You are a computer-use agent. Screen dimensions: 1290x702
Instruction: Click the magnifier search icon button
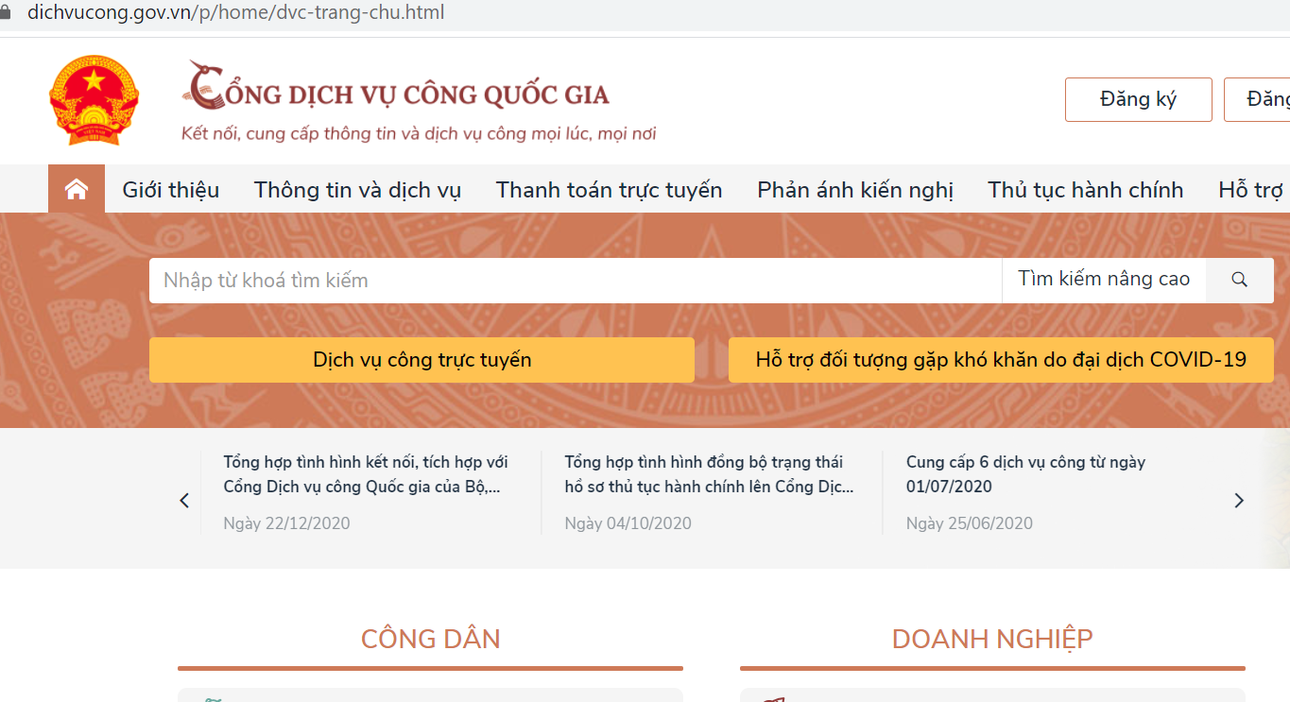(1240, 280)
